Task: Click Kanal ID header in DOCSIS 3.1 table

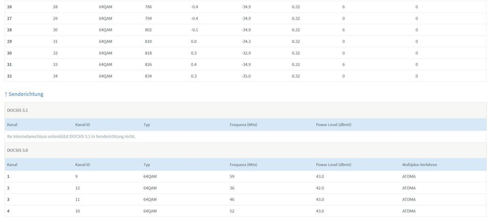Action: pos(83,125)
